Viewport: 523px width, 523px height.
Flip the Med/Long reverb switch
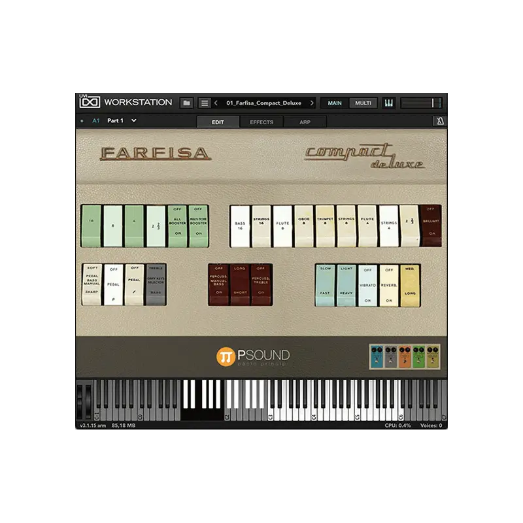click(x=410, y=286)
